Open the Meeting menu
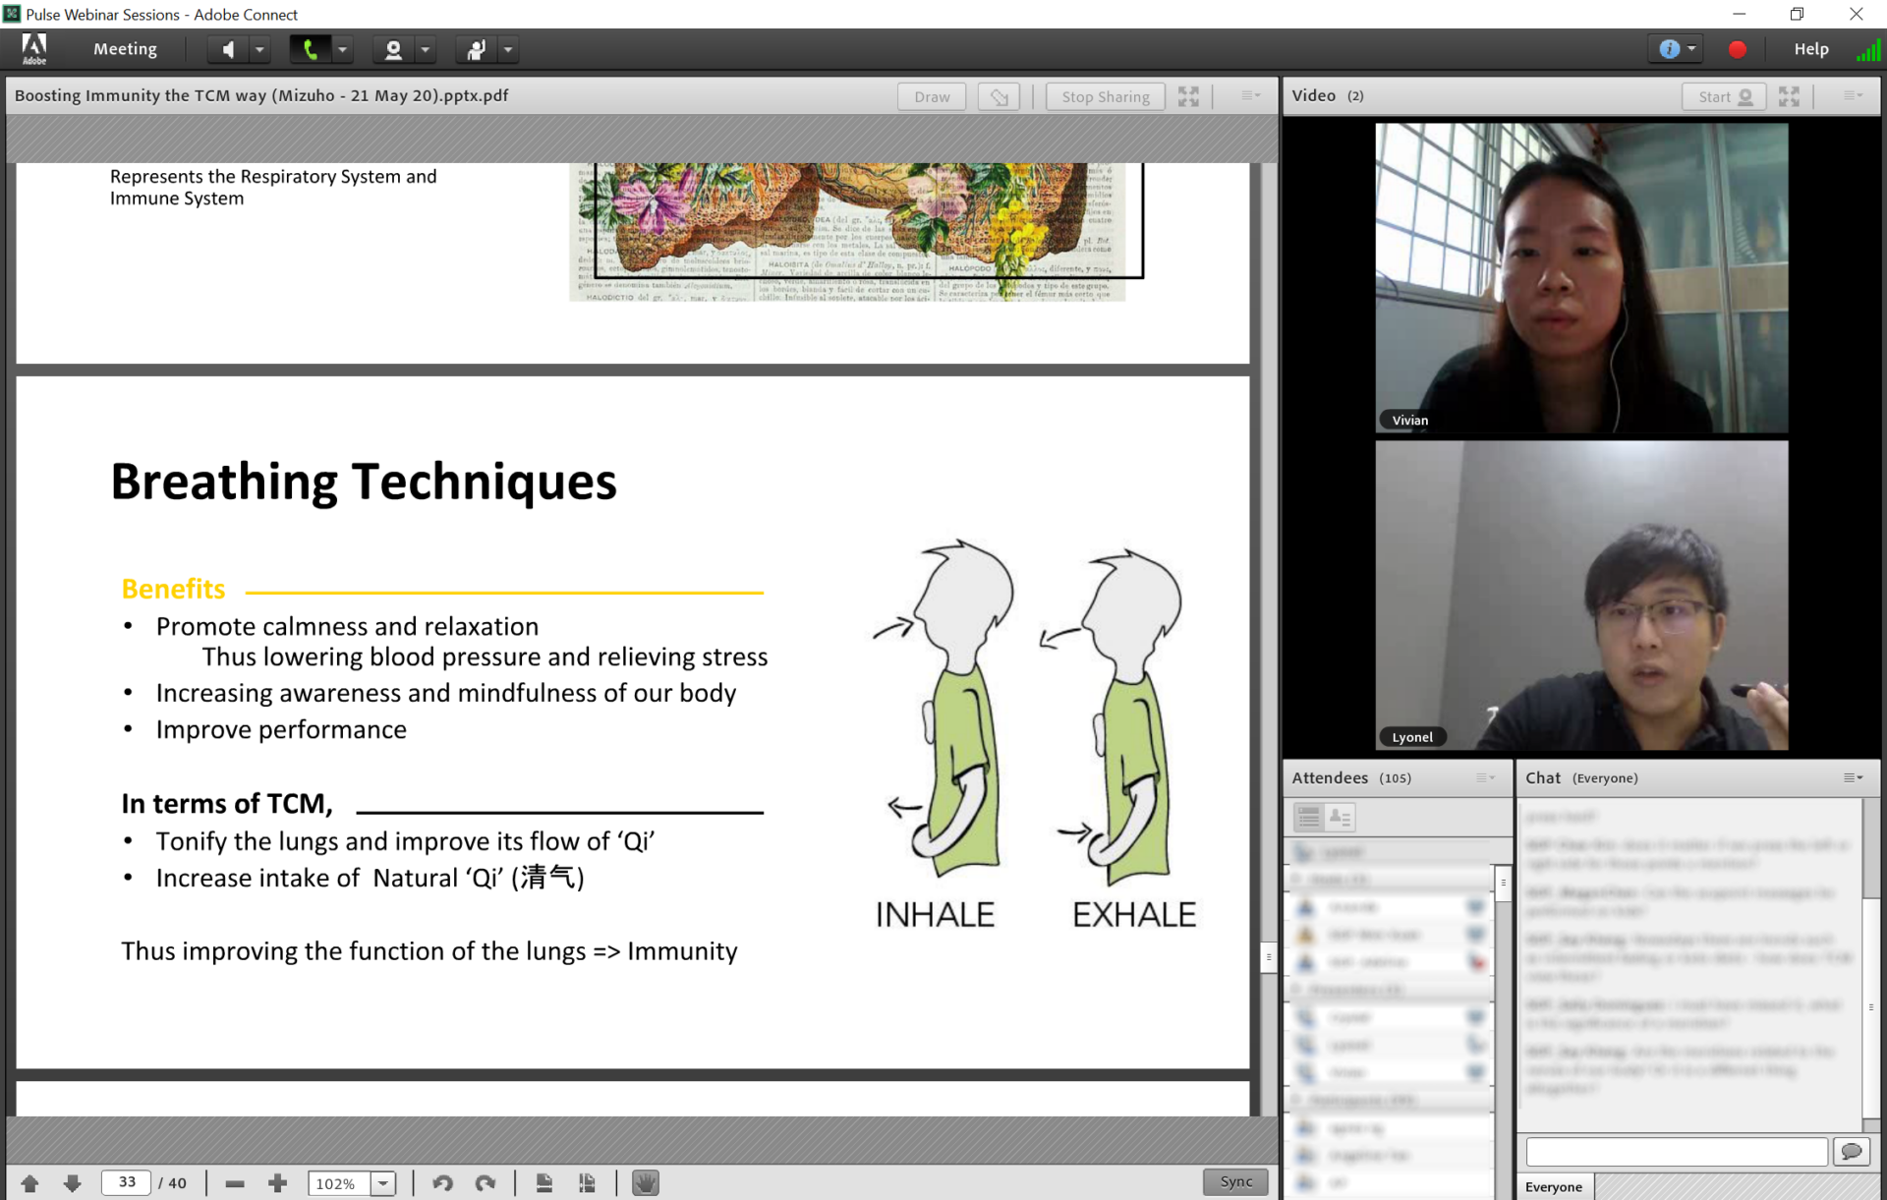 pyautogui.click(x=125, y=49)
